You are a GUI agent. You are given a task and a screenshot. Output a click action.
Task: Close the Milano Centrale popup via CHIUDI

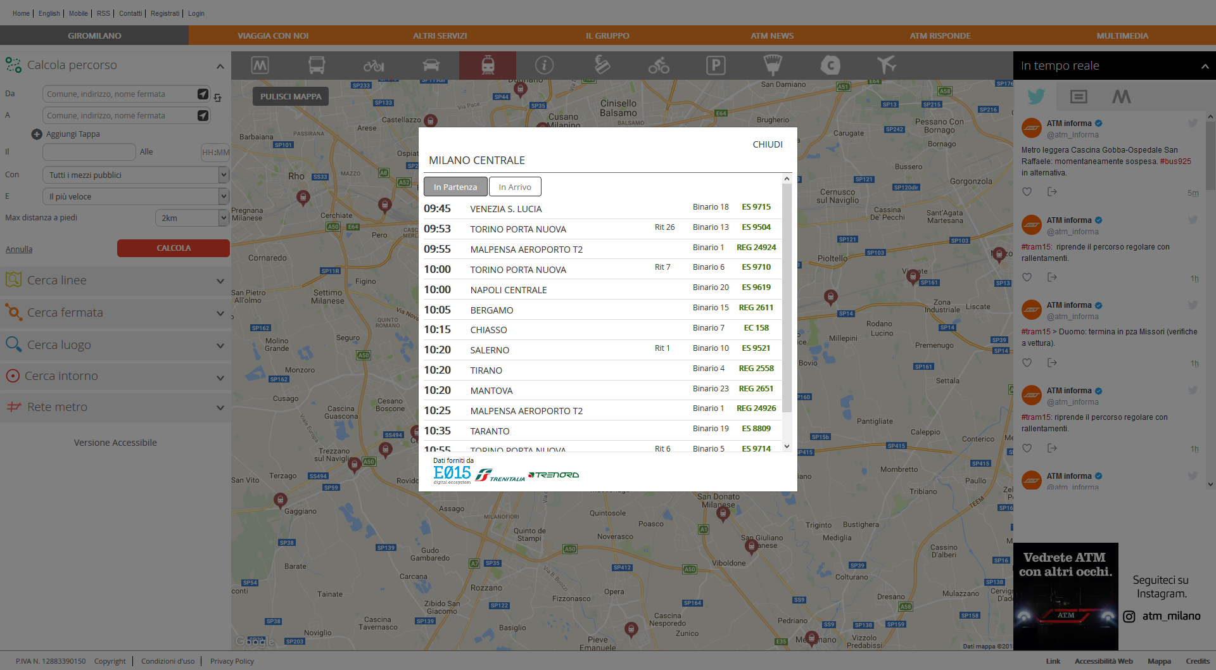(767, 144)
